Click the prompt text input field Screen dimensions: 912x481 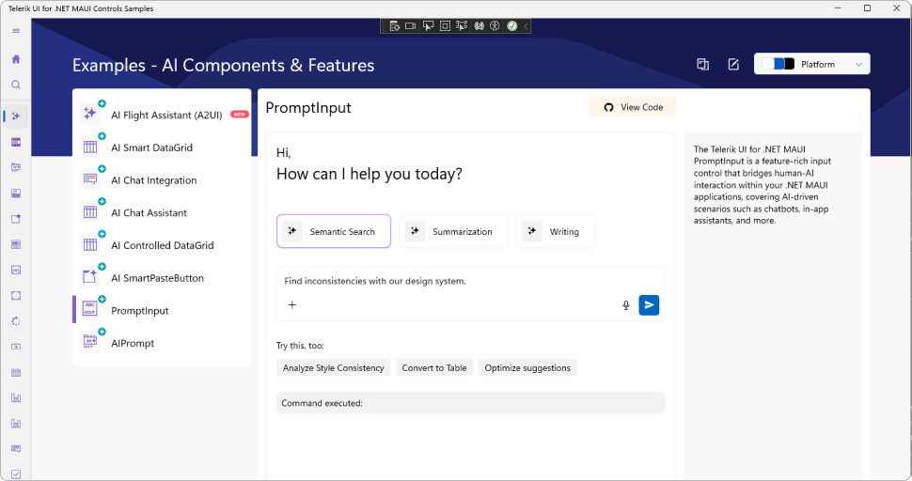click(x=470, y=281)
